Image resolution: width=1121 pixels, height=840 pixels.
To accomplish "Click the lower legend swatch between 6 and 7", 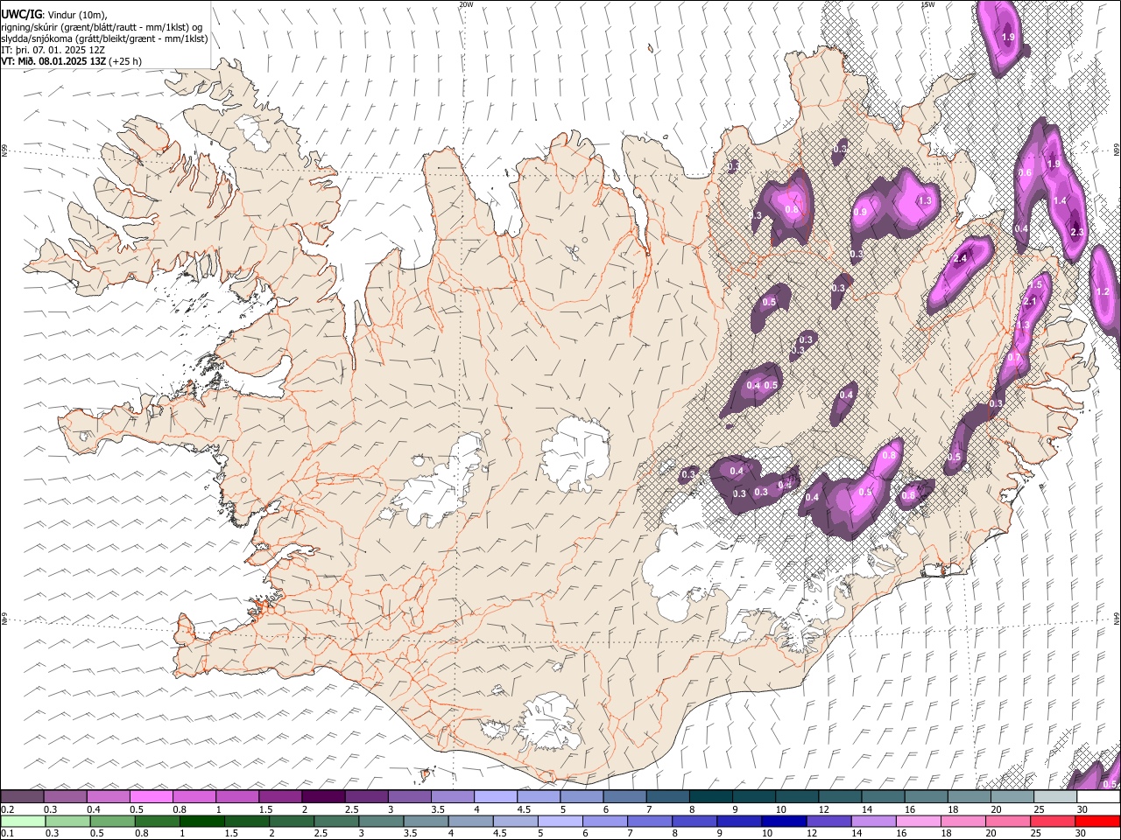I will coord(604,821).
